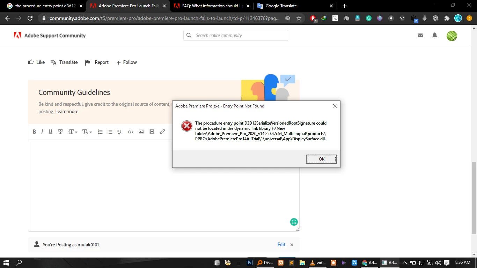The image size is (477, 268).
Task: Click the green Grammarly badge in the editor
Action: click(x=294, y=222)
